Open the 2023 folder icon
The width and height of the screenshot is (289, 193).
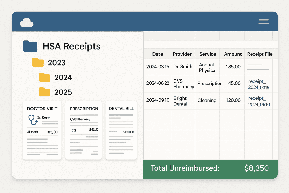click(x=38, y=62)
